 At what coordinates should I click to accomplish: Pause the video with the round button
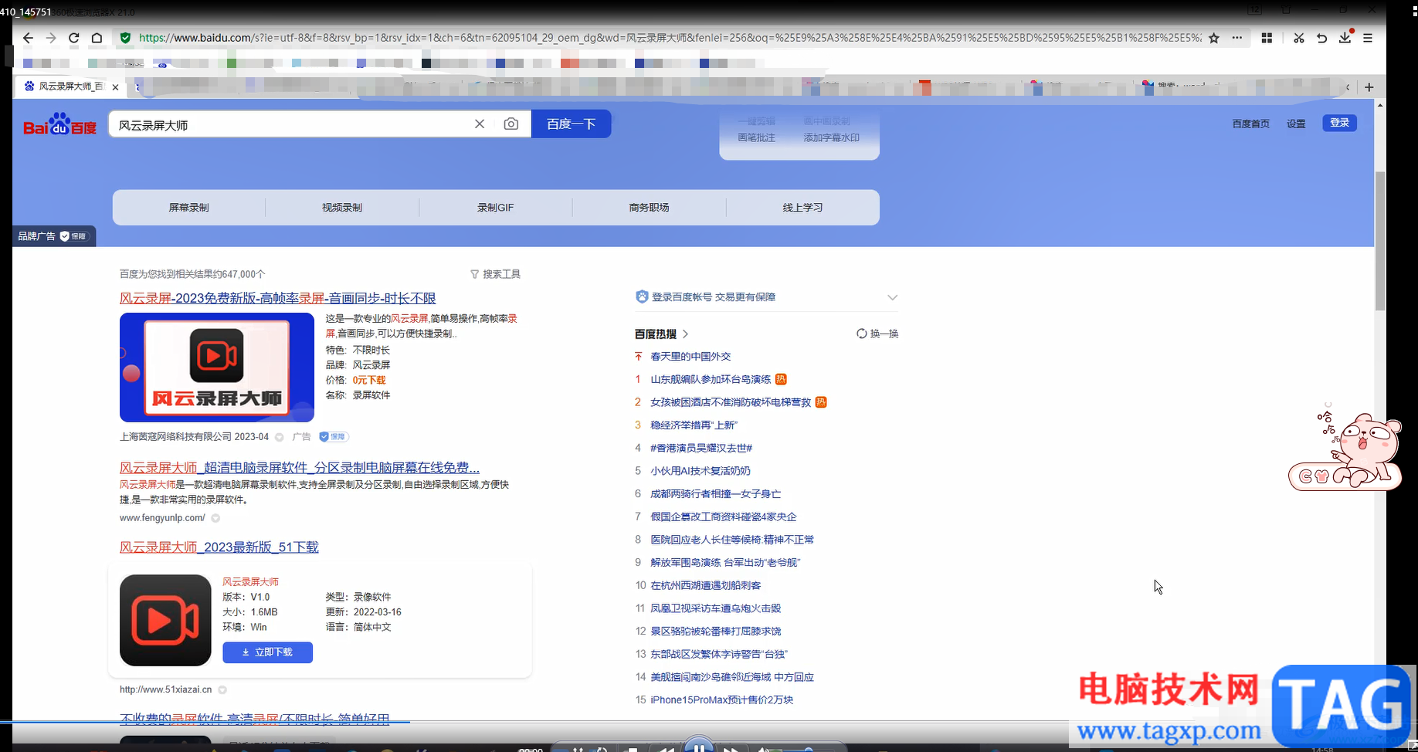(700, 746)
